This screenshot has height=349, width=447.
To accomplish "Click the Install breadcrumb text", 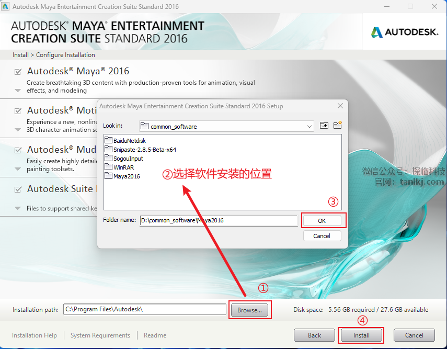I will tap(20, 55).
